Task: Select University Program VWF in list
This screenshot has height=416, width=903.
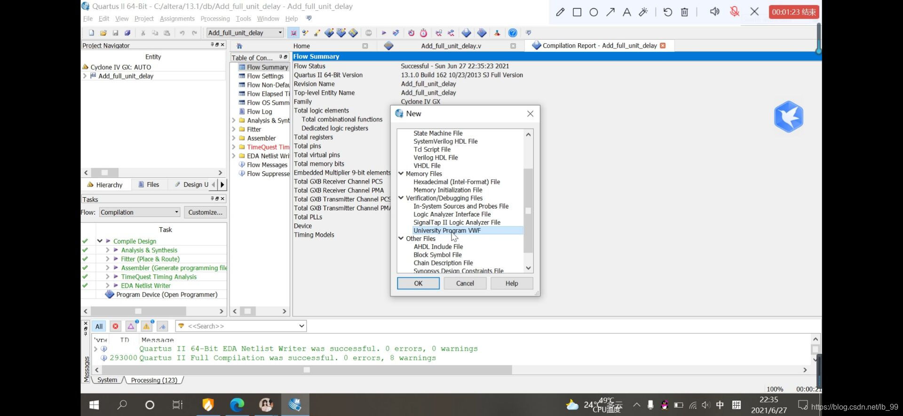Action: (x=447, y=231)
